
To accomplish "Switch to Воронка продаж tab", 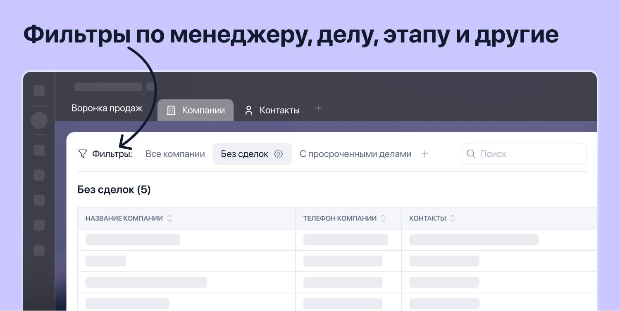I will (x=107, y=108).
